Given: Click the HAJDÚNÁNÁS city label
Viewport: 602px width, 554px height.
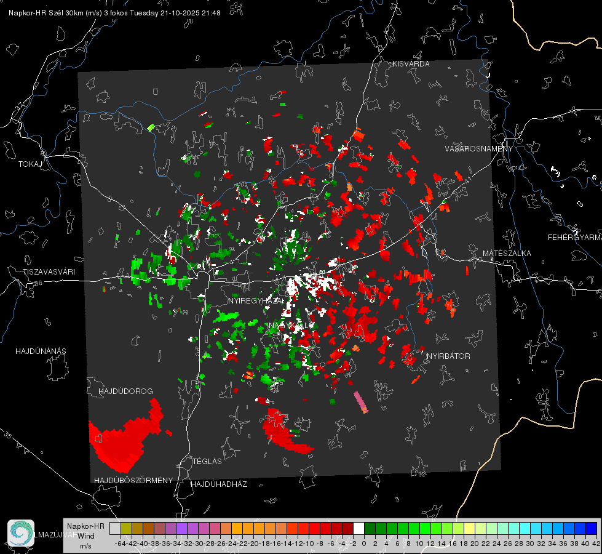Looking at the screenshot, I should point(41,351).
